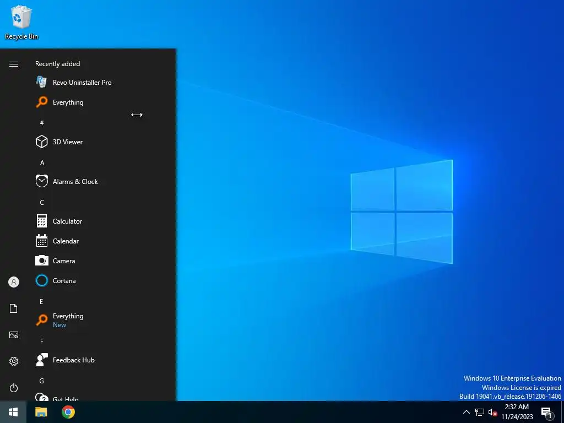The image size is (564, 423).
Task: Open Documents from Start sidebar
Action: tap(14, 308)
